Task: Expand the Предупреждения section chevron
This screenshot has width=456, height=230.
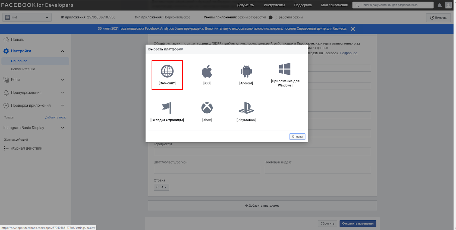Action: (x=62, y=92)
